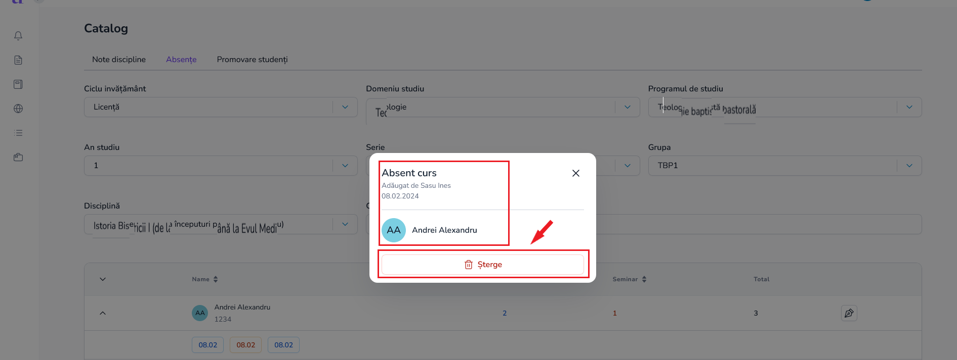Open the Domeniu studiu dropdown

(503, 107)
